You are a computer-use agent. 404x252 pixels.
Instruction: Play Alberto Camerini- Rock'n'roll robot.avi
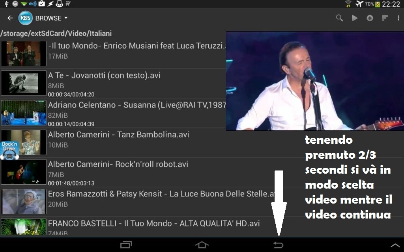click(x=118, y=164)
